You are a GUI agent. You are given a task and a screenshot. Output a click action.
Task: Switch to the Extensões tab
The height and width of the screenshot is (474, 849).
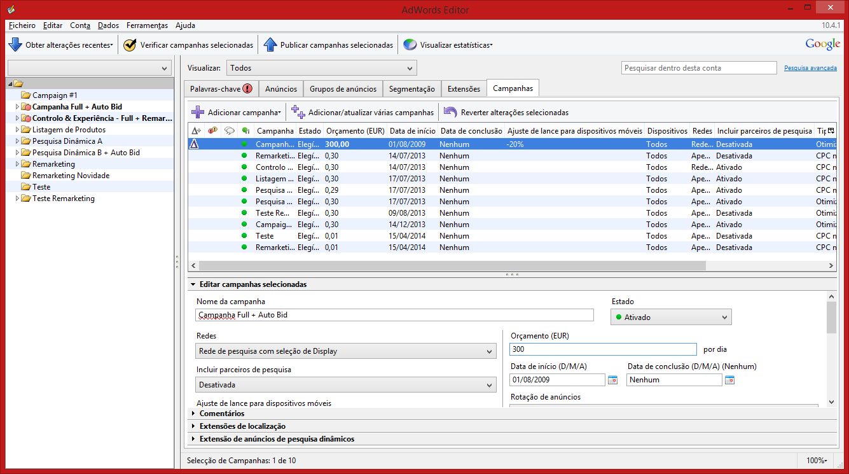click(464, 89)
